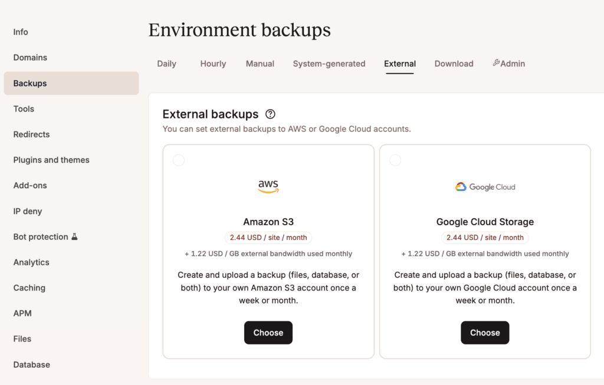Go to the Download tab

point(454,64)
